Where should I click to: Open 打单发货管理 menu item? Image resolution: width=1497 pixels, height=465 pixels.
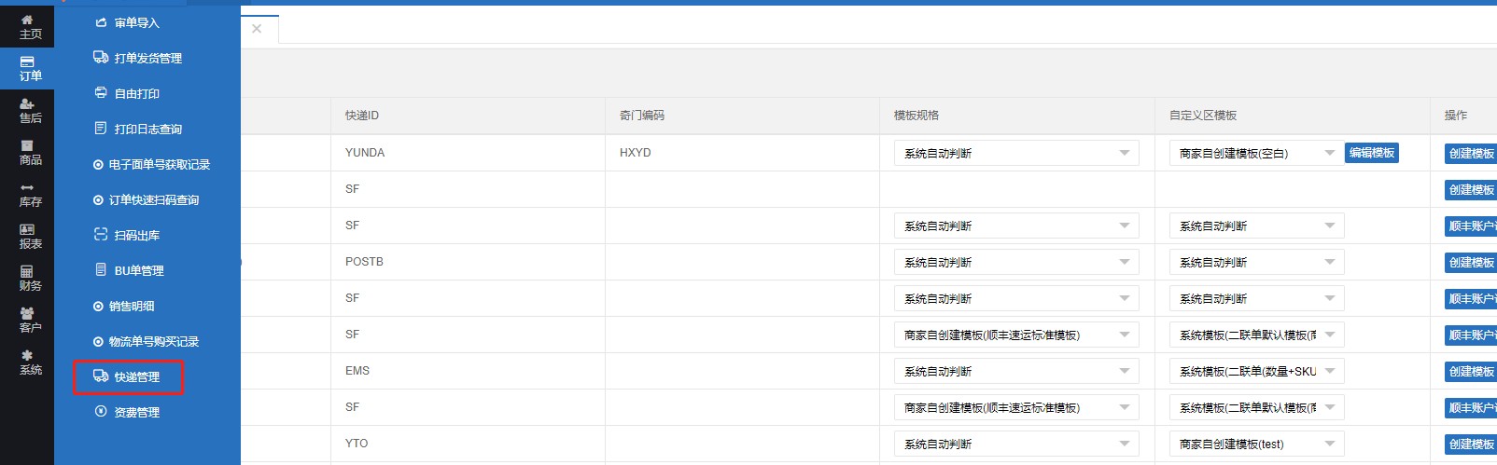click(147, 58)
